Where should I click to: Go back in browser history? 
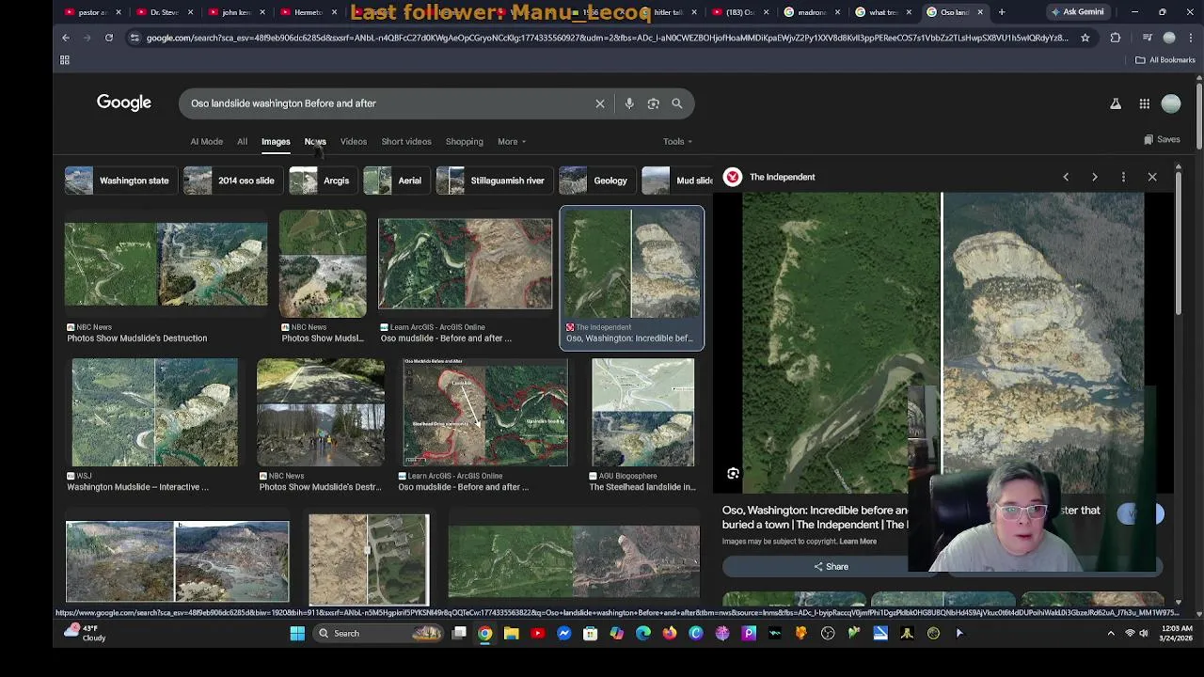pyautogui.click(x=66, y=38)
